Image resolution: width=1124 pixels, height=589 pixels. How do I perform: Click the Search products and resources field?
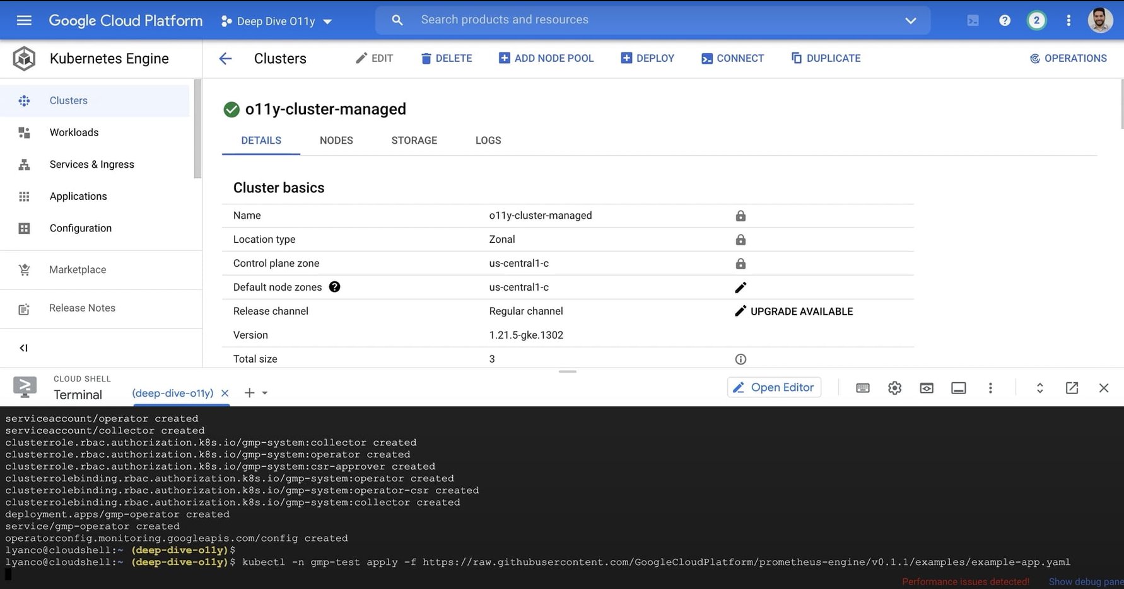[653, 20]
